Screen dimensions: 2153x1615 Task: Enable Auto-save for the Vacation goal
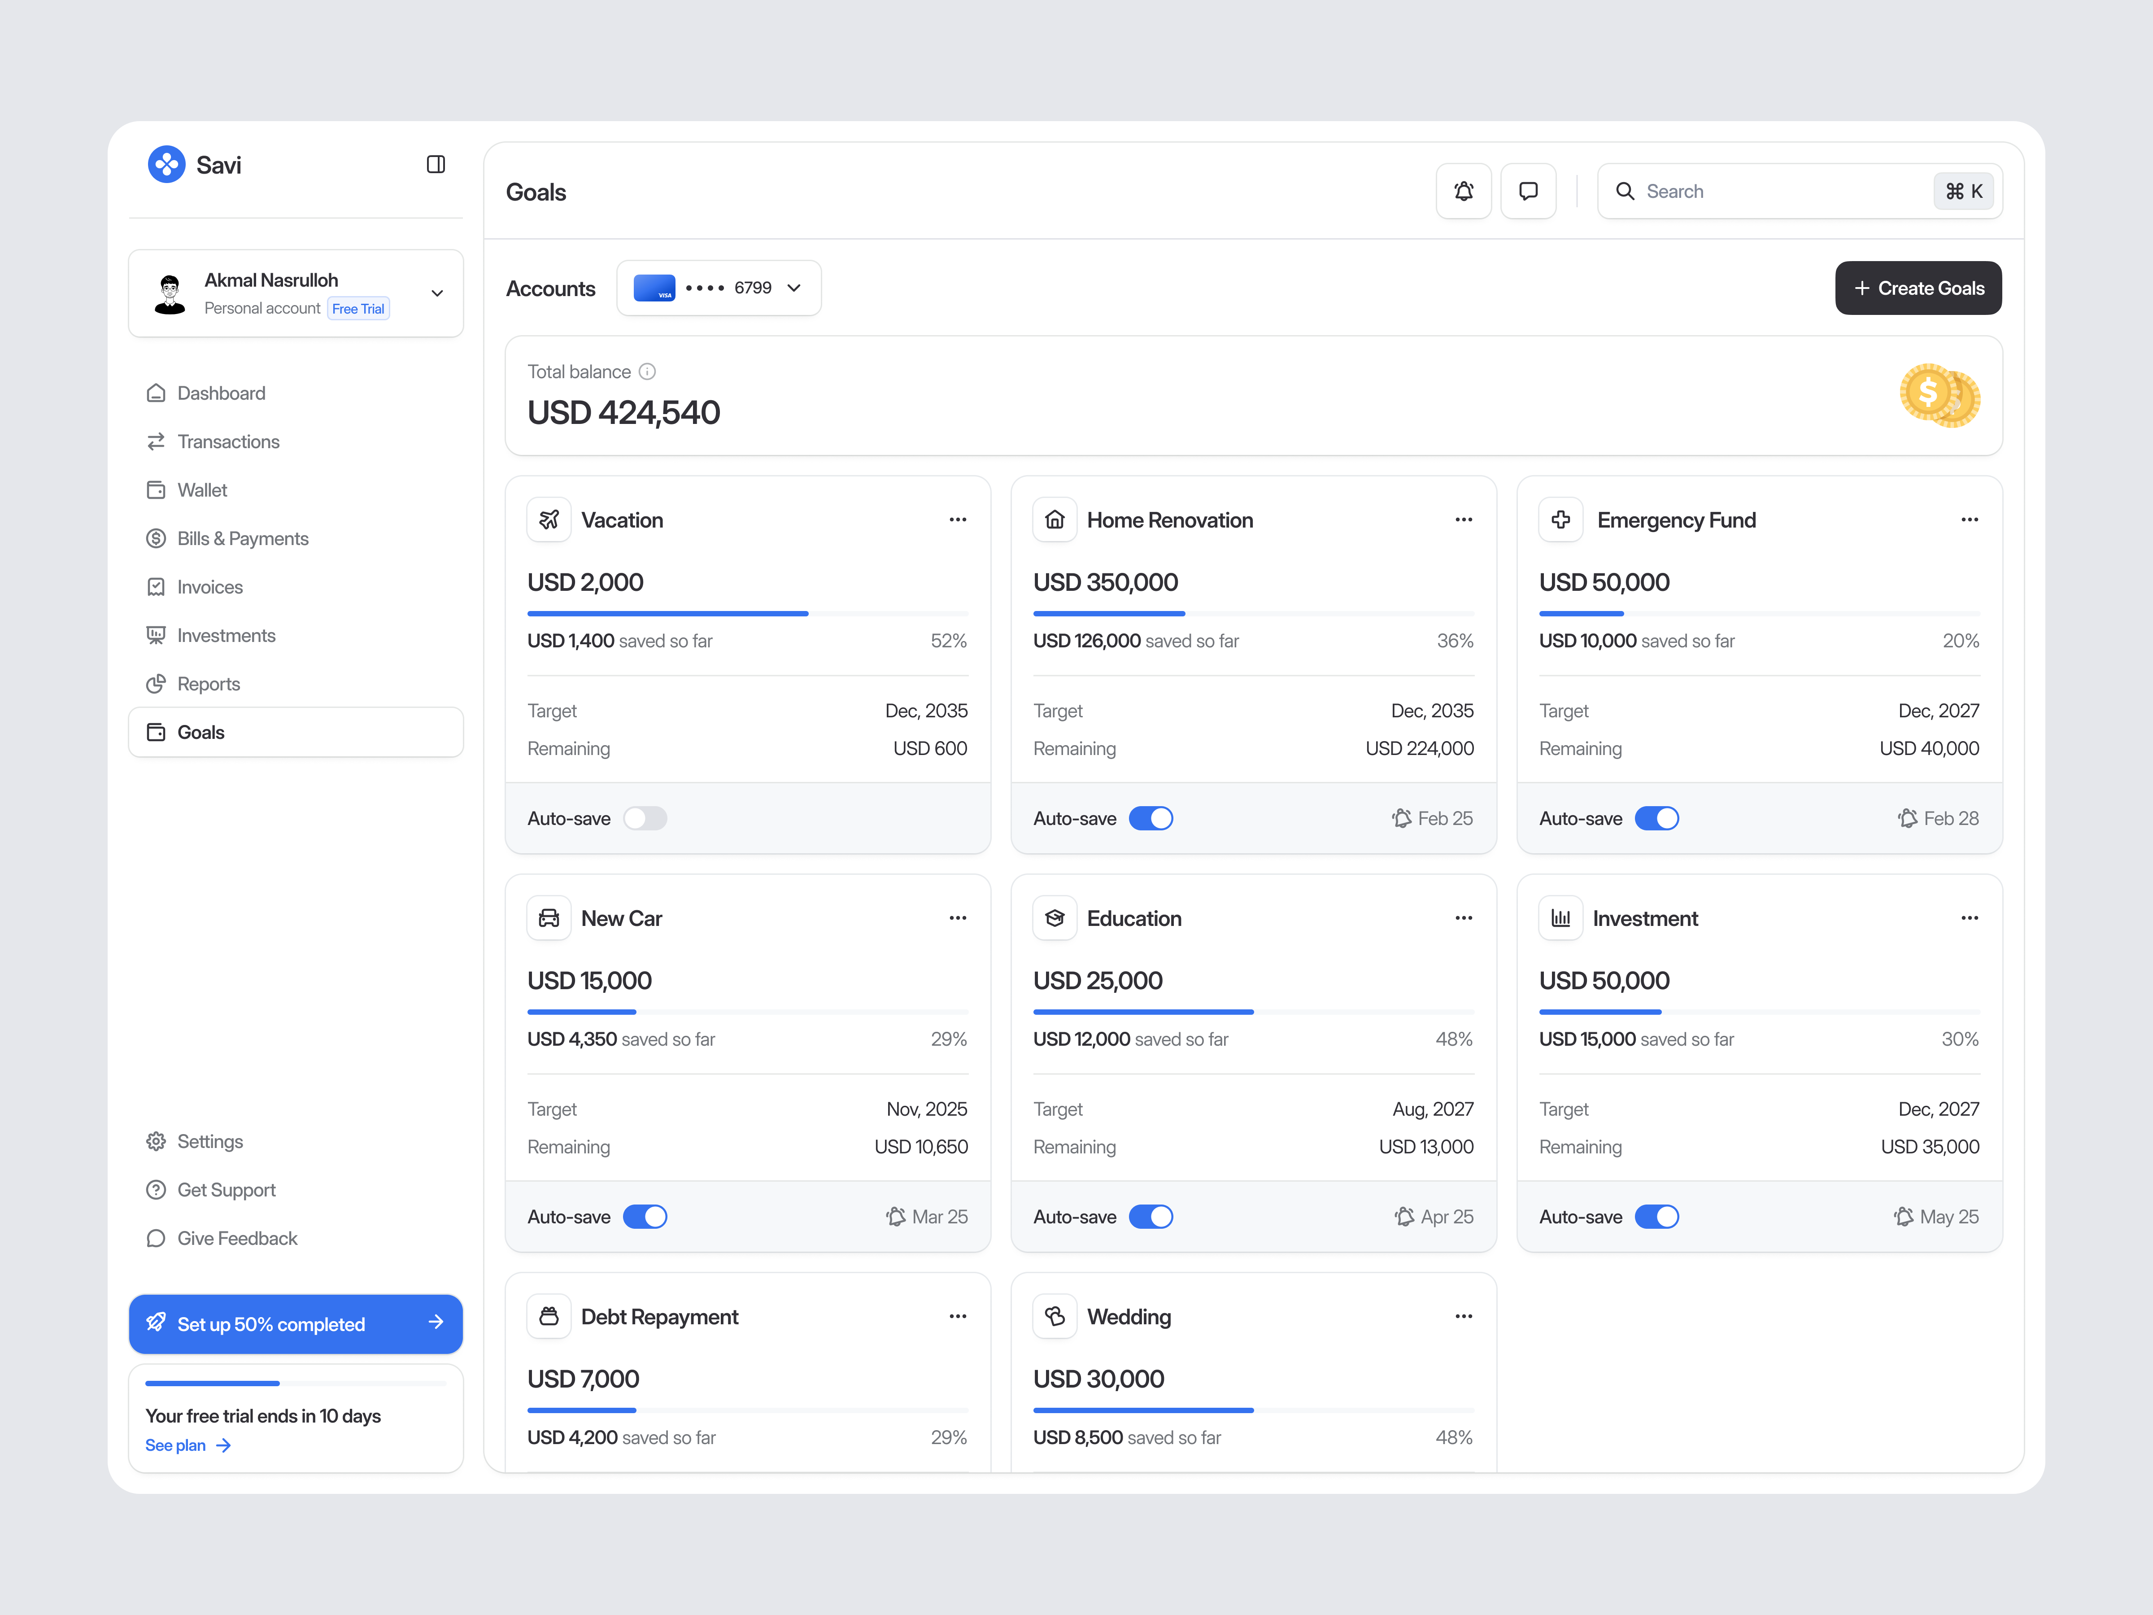tap(645, 818)
